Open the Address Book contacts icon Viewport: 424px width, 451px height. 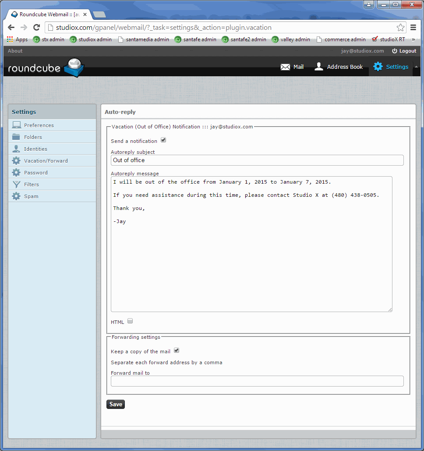[318, 67]
